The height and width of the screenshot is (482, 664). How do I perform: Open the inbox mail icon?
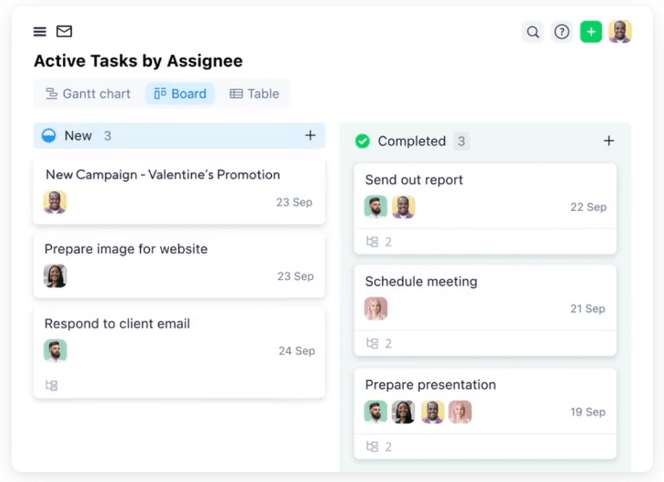[x=64, y=31]
